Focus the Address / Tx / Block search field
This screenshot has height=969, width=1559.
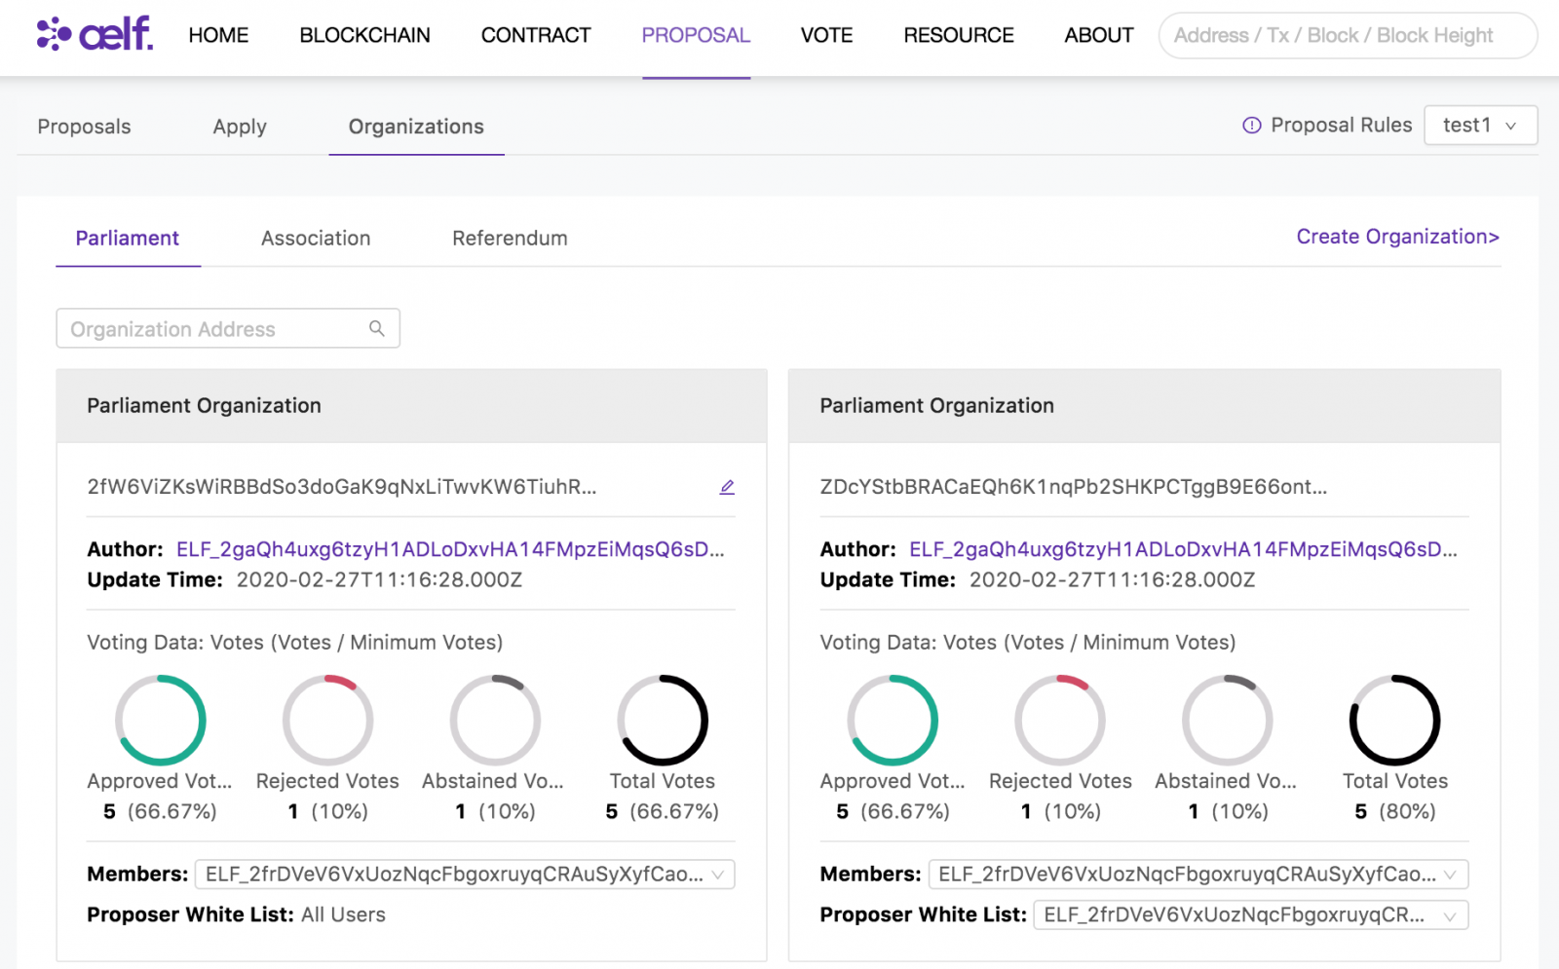pyautogui.click(x=1348, y=36)
